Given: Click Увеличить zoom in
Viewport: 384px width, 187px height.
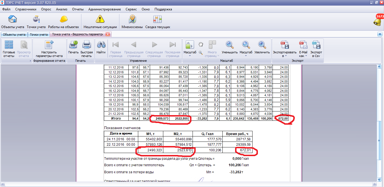Looking at the screenshot, I should [262, 47].
